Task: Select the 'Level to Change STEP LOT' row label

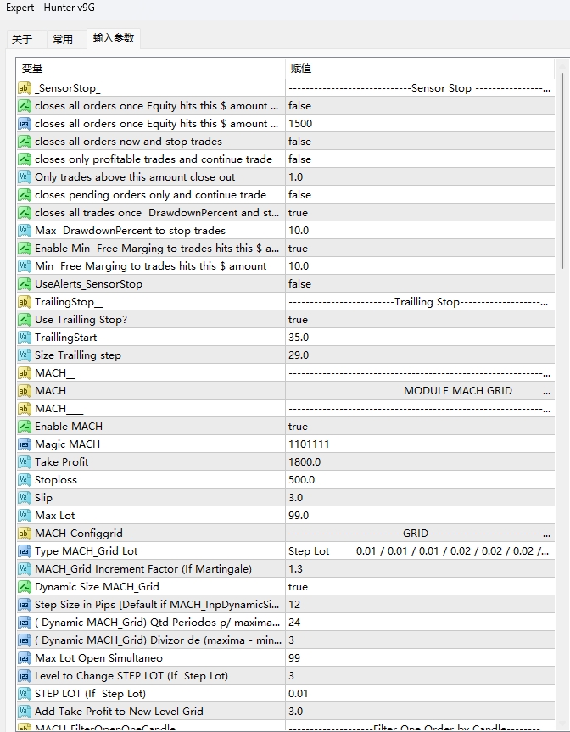Action: [x=131, y=676]
